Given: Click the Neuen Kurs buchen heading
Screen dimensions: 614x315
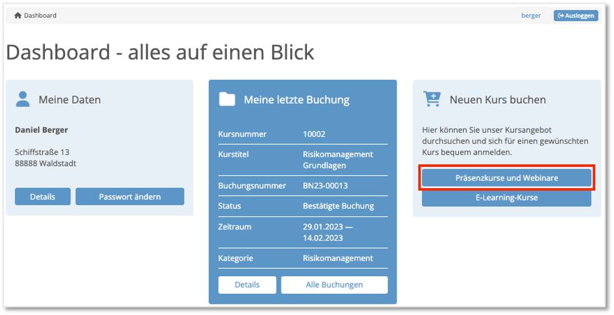Looking at the screenshot, I should click(x=497, y=100).
